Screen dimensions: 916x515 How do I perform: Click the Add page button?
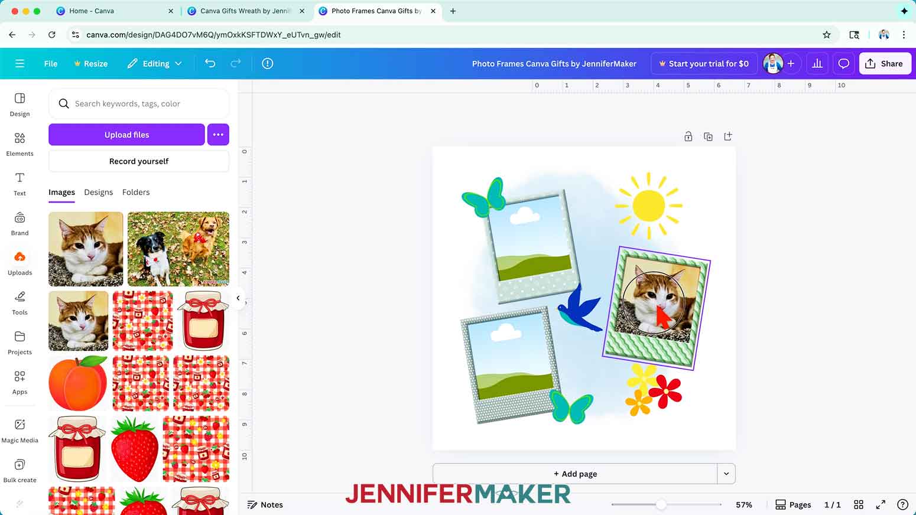[x=575, y=474]
